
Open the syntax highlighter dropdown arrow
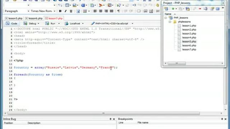(133, 24)
